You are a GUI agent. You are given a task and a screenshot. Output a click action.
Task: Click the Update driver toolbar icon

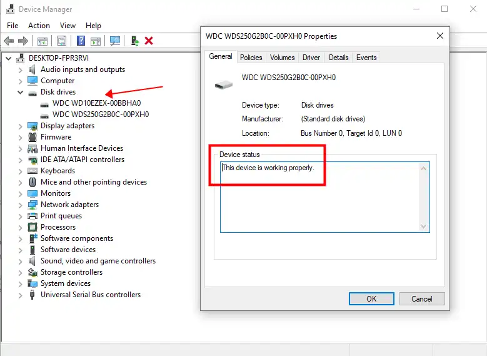135,41
